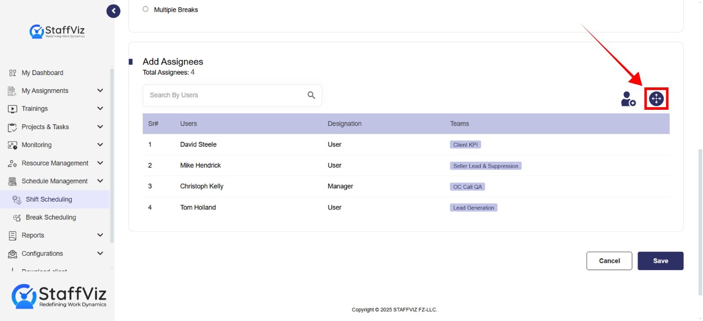This screenshot has width=703, height=321.
Task: Click the search magnifier icon
Action: pyautogui.click(x=311, y=95)
